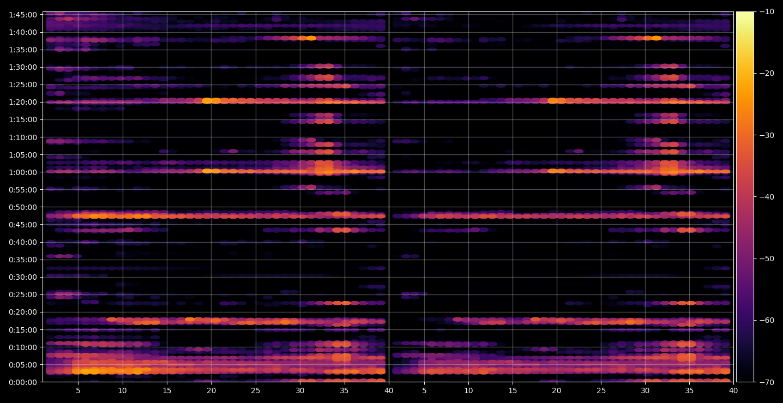Screen dimensions: 783x403
Task: Click the 1:05:00 y-axis tick label
Action: click(22, 154)
